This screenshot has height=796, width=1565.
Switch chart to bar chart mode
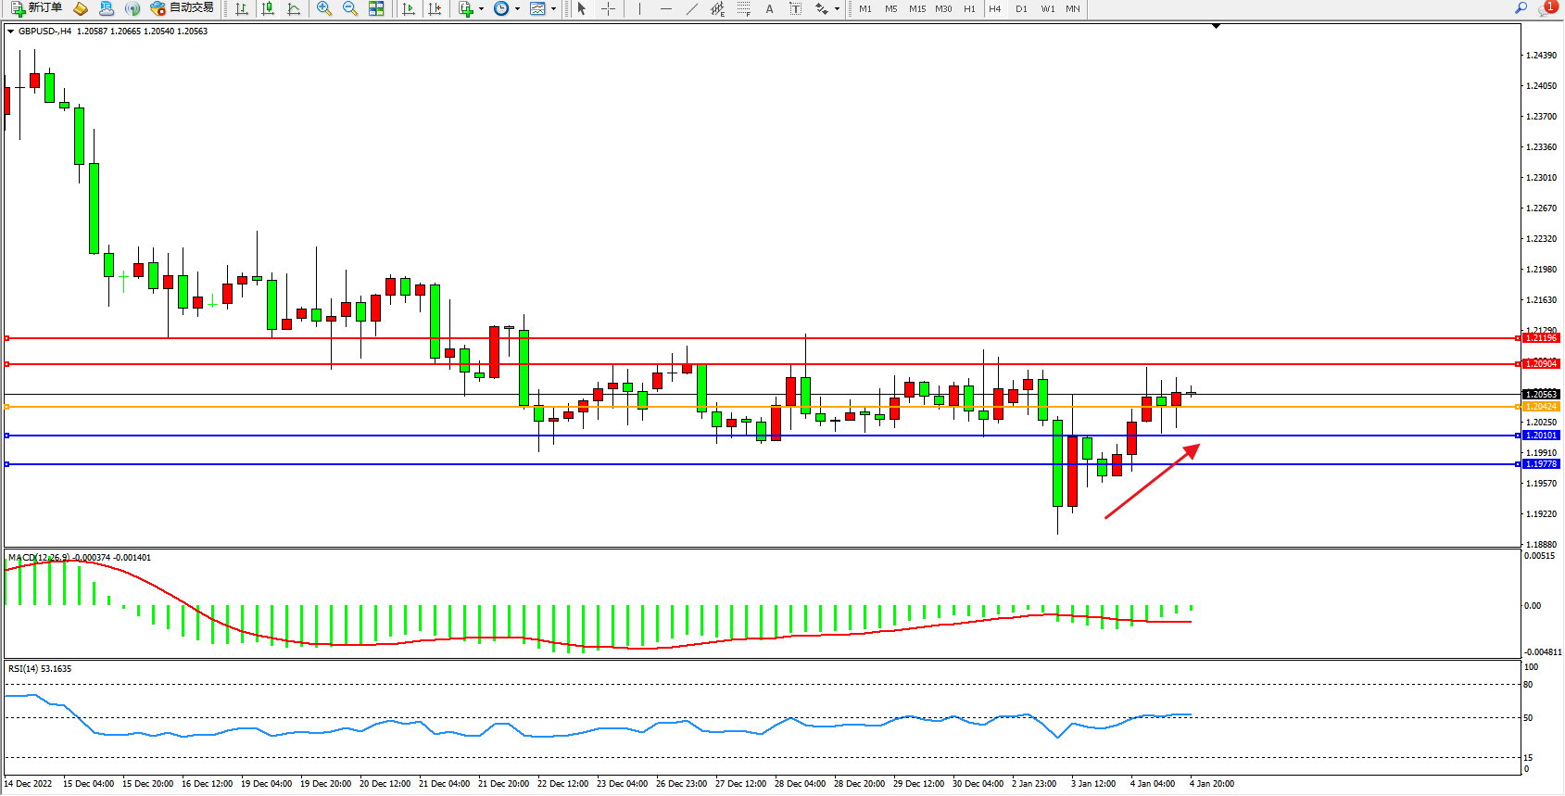[242, 8]
